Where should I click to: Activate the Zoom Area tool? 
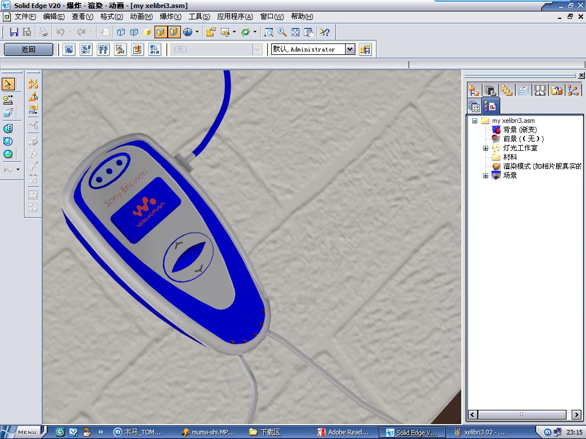tap(269, 32)
